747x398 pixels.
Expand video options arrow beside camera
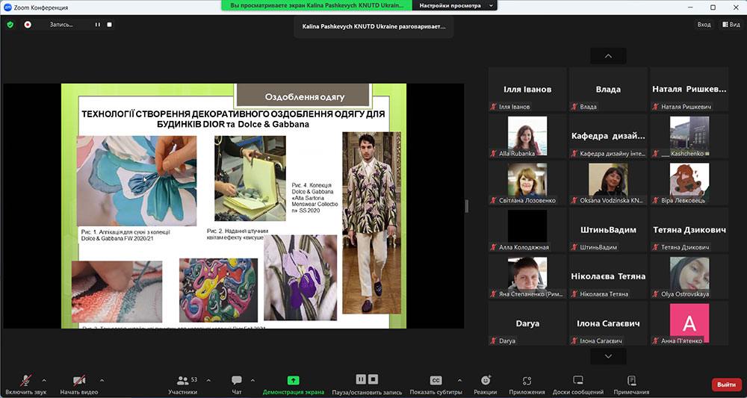pyautogui.click(x=102, y=380)
